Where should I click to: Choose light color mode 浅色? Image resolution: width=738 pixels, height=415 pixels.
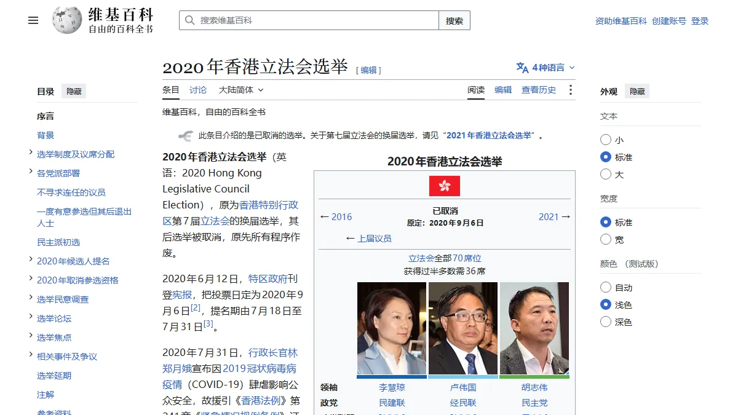[606, 305]
